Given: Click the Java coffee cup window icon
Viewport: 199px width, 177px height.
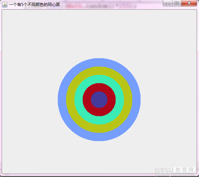Looking at the screenshot, I should (x=5, y=5).
